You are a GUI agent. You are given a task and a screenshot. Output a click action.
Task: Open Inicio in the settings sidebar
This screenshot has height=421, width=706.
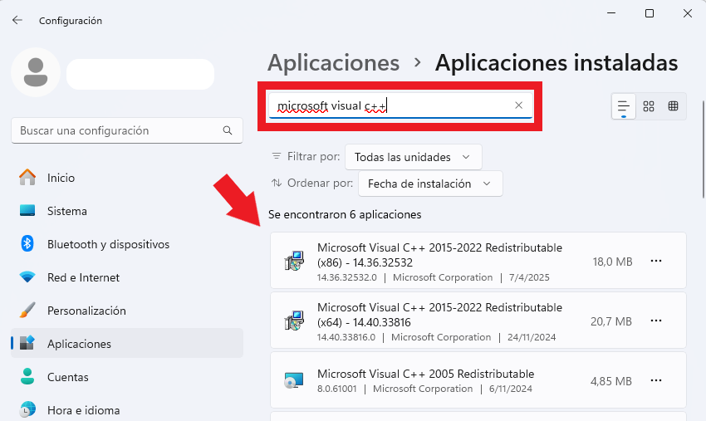pos(127,178)
